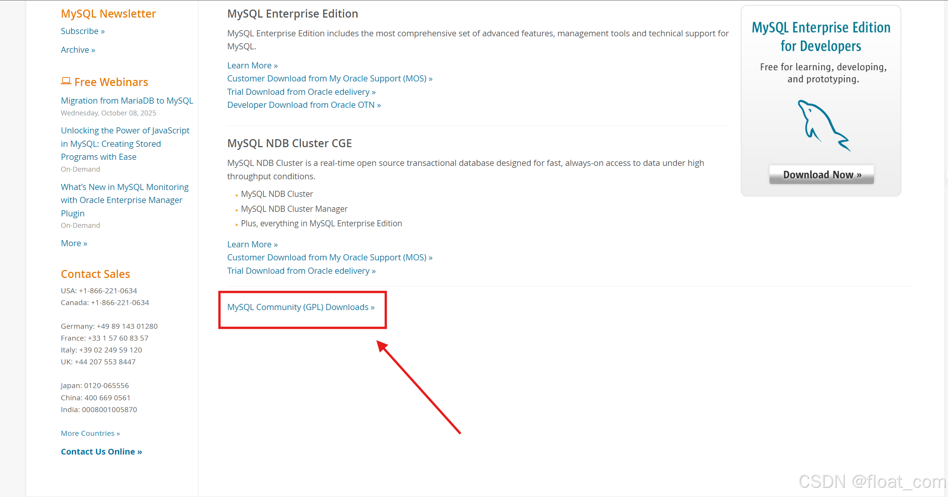
Task: Click the Free Webinars heading
Action: (x=111, y=82)
